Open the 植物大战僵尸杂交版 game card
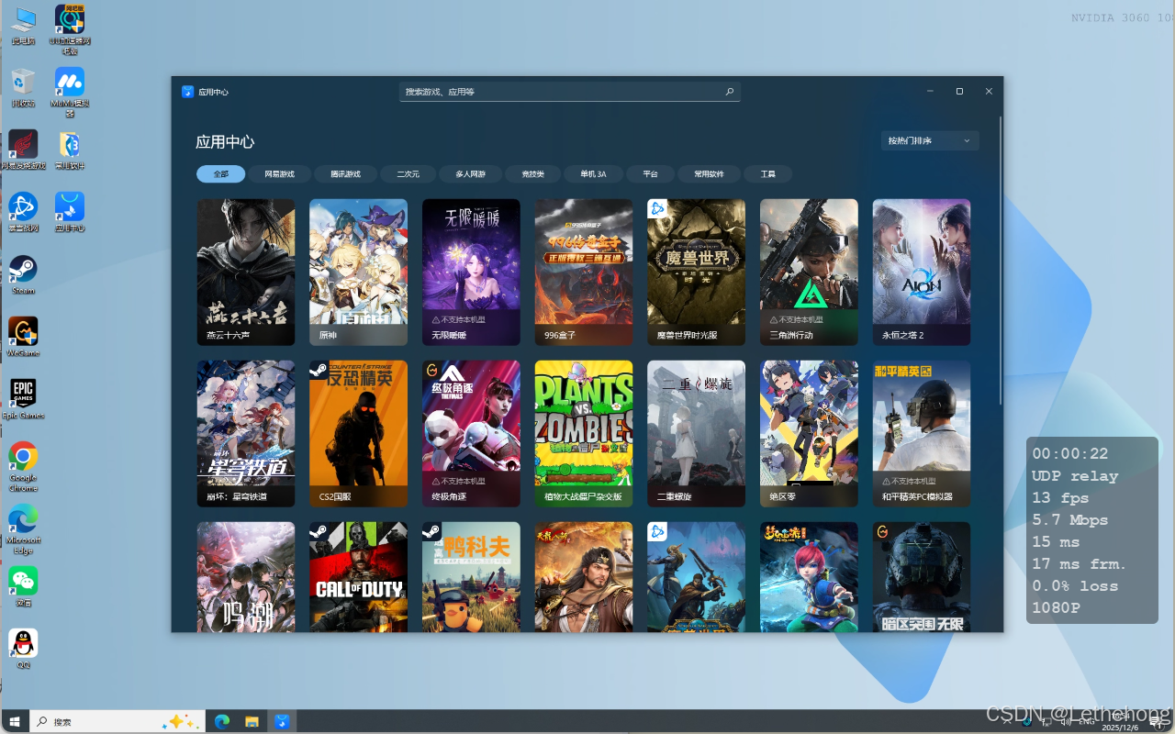 click(584, 433)
